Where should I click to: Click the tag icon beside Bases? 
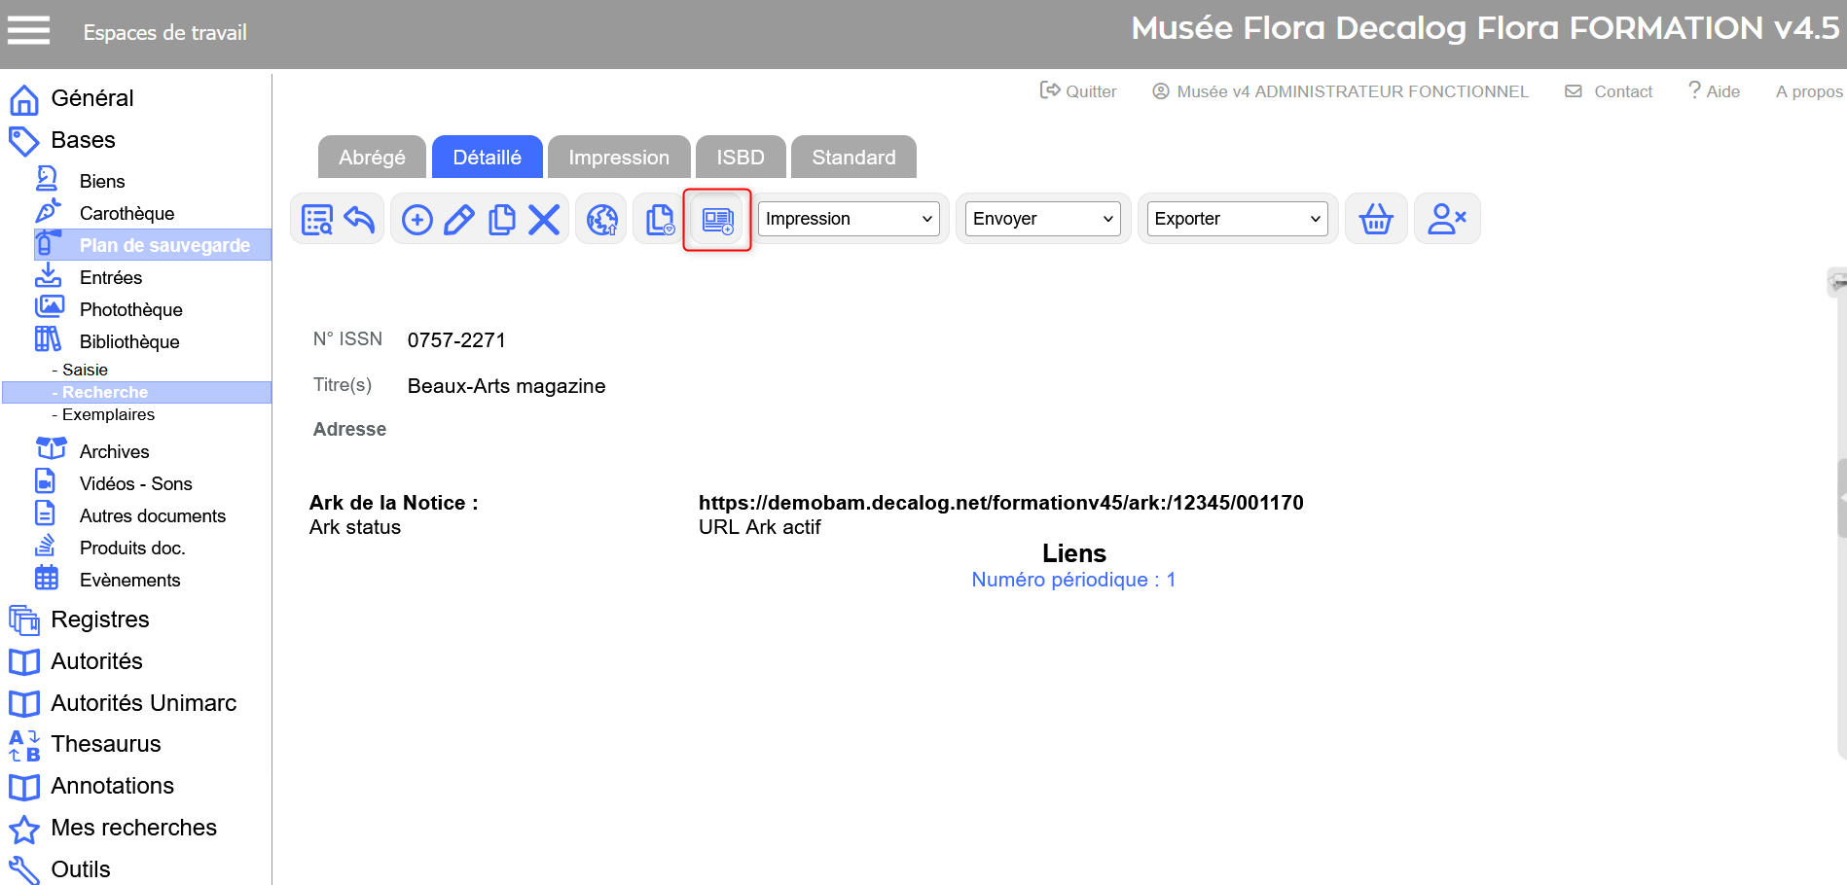pos(24,141)
